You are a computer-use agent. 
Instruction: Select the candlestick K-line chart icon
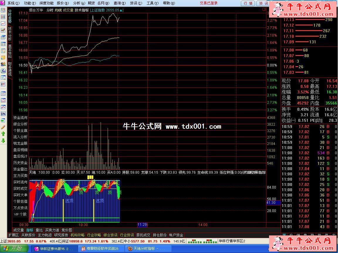tap(3, 30)
